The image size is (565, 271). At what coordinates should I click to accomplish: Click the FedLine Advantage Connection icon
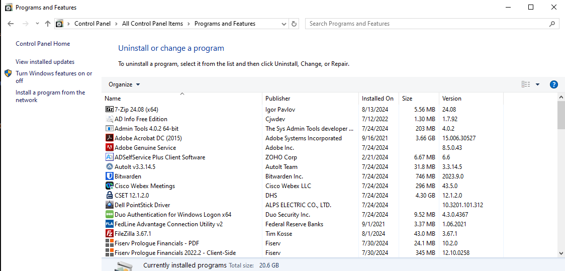[109, 224]
